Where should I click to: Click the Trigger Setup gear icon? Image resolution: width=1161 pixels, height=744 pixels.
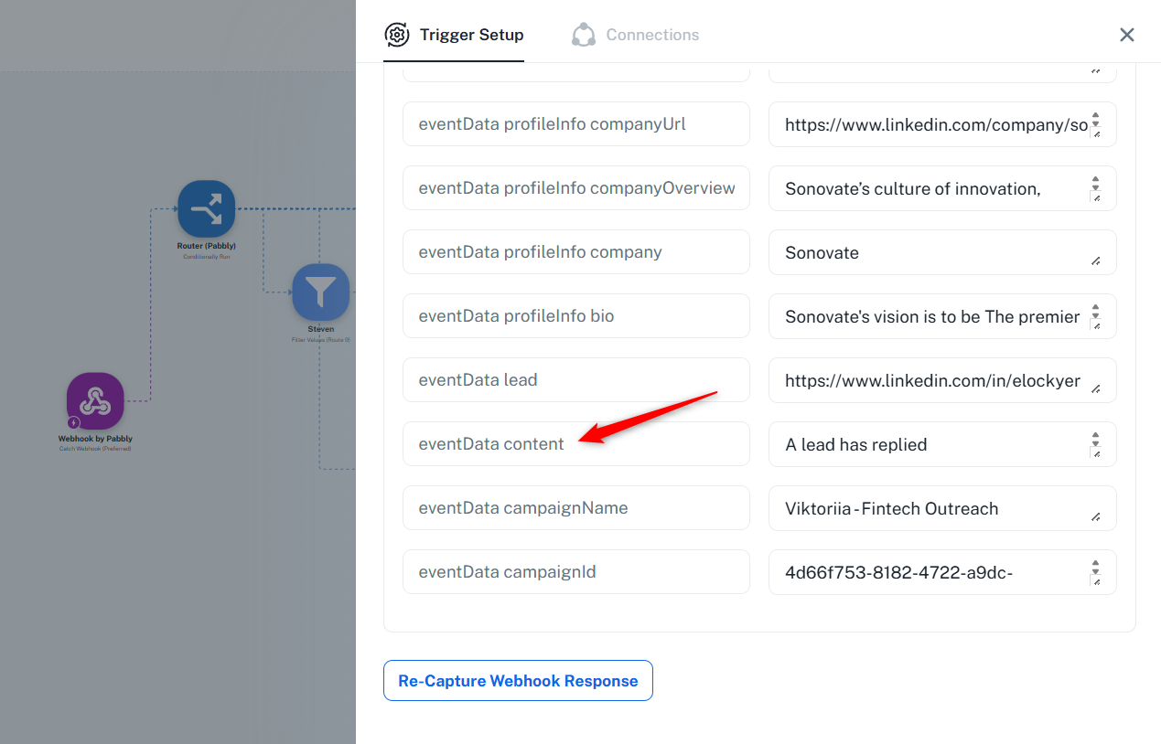click(397, 35)
